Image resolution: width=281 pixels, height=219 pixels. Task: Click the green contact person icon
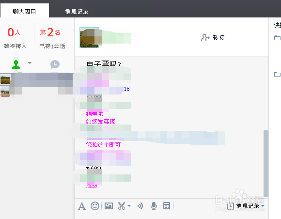point(16,64)
